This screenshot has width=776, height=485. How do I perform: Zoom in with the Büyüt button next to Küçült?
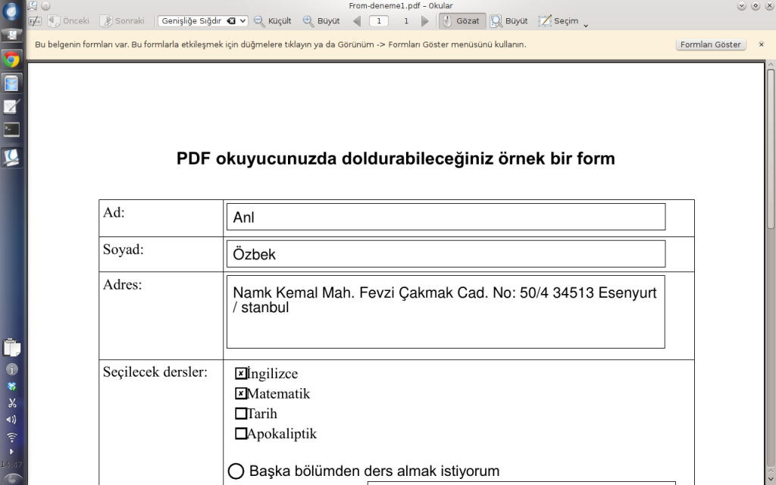coord(321,20)
